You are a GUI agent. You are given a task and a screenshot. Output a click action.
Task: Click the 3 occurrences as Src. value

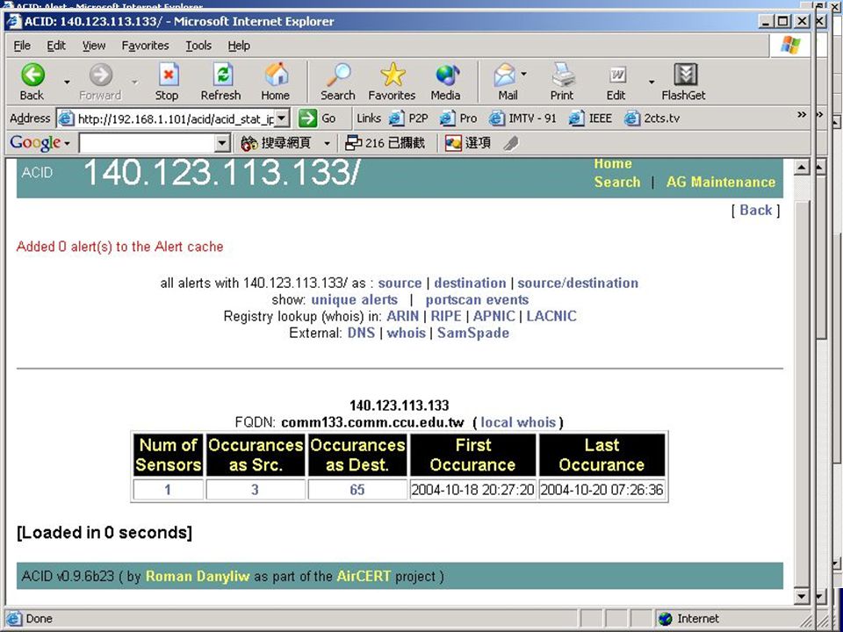coord(255,490)
